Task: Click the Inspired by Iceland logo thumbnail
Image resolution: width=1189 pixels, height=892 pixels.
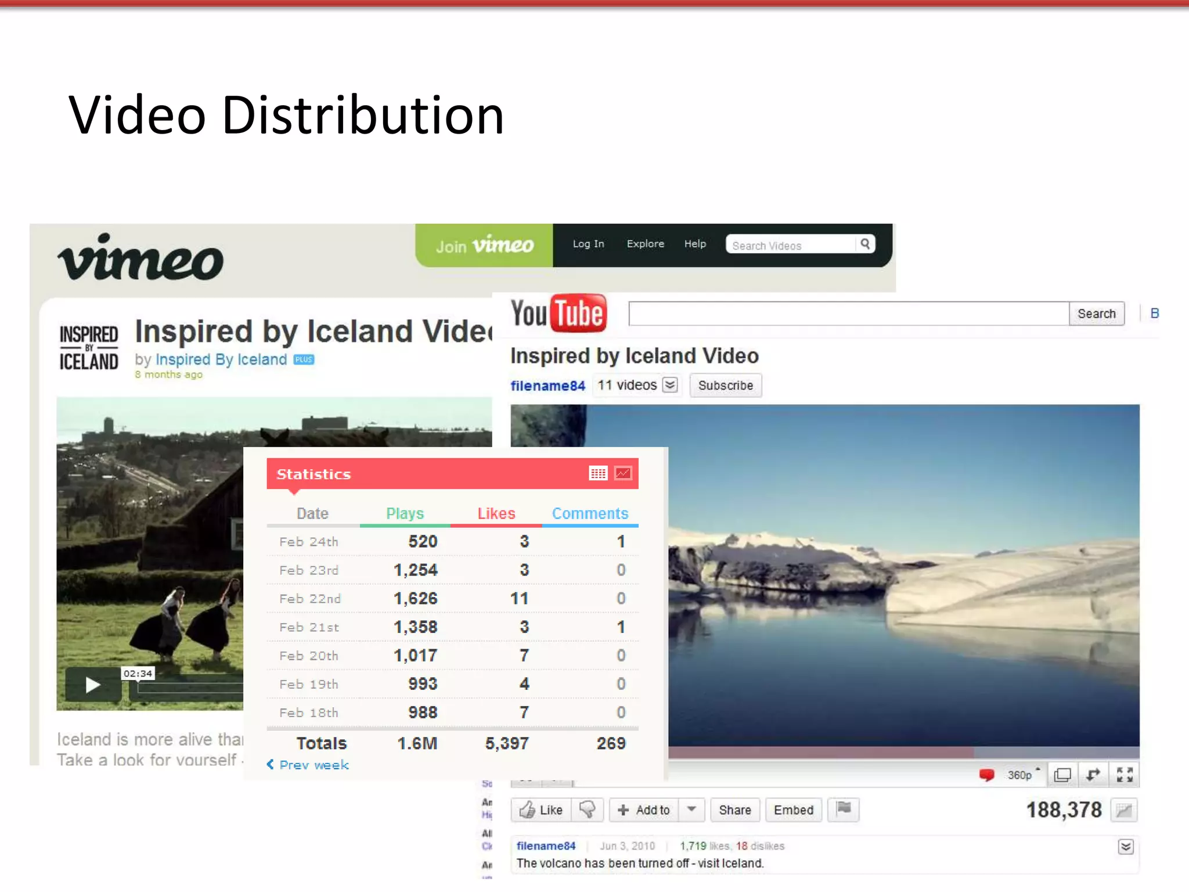Action: coord(89,348)
